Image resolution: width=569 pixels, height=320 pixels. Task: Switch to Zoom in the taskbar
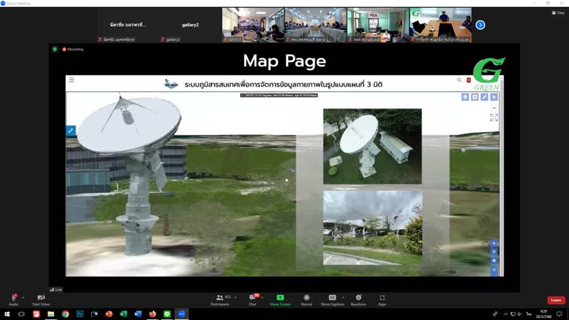(182, 314)
